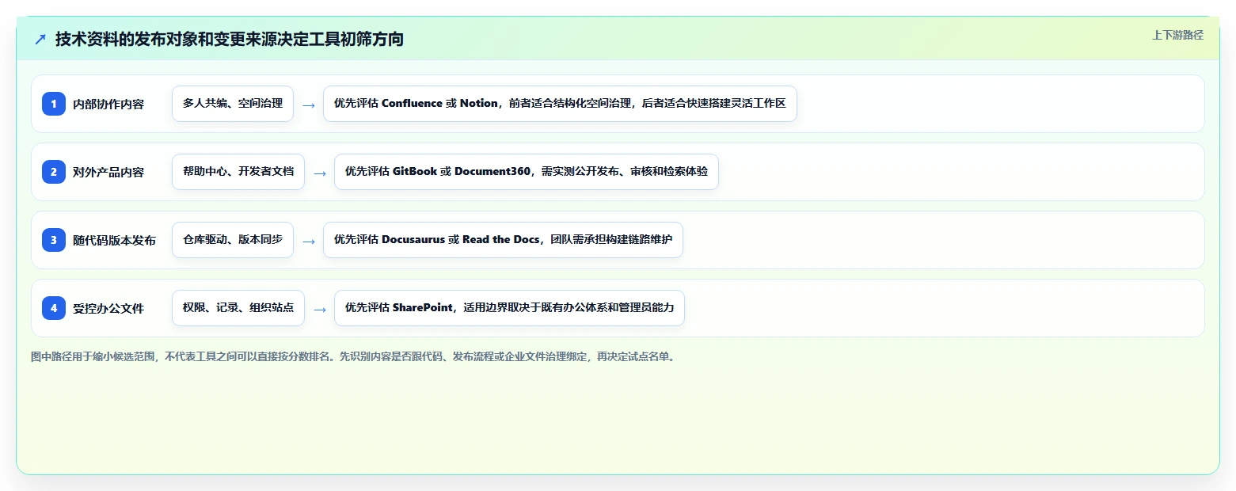
Task: Open the GitBook 或 Document360 recommendation box
Action: (x=527, y=172)
